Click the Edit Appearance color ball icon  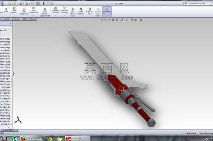(132, 20)
